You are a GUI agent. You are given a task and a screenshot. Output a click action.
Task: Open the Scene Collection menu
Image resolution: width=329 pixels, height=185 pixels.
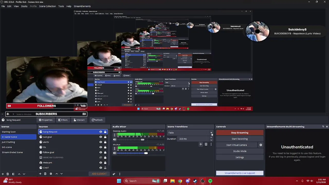(47, 6)
